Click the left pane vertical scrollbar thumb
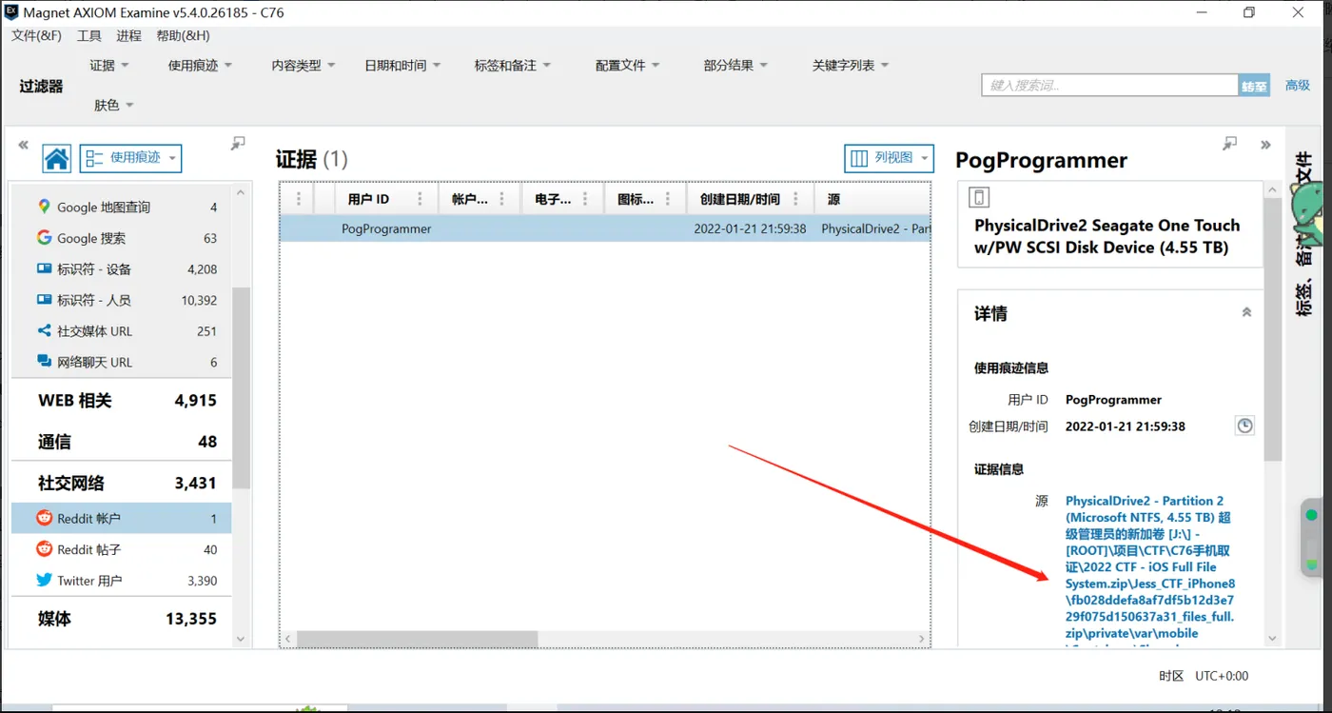Screen dimensions: 1332x713 click(x=242, y=388)
